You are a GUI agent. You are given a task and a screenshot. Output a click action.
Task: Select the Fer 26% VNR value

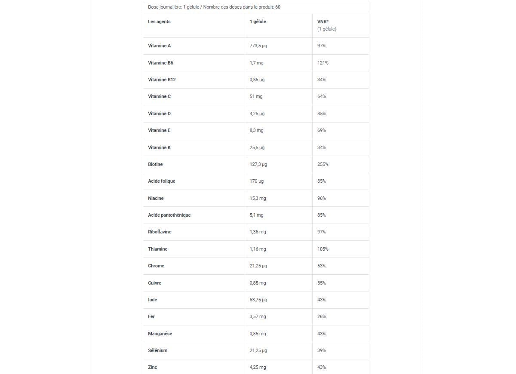pyautogui.click(x=322, y=316)
